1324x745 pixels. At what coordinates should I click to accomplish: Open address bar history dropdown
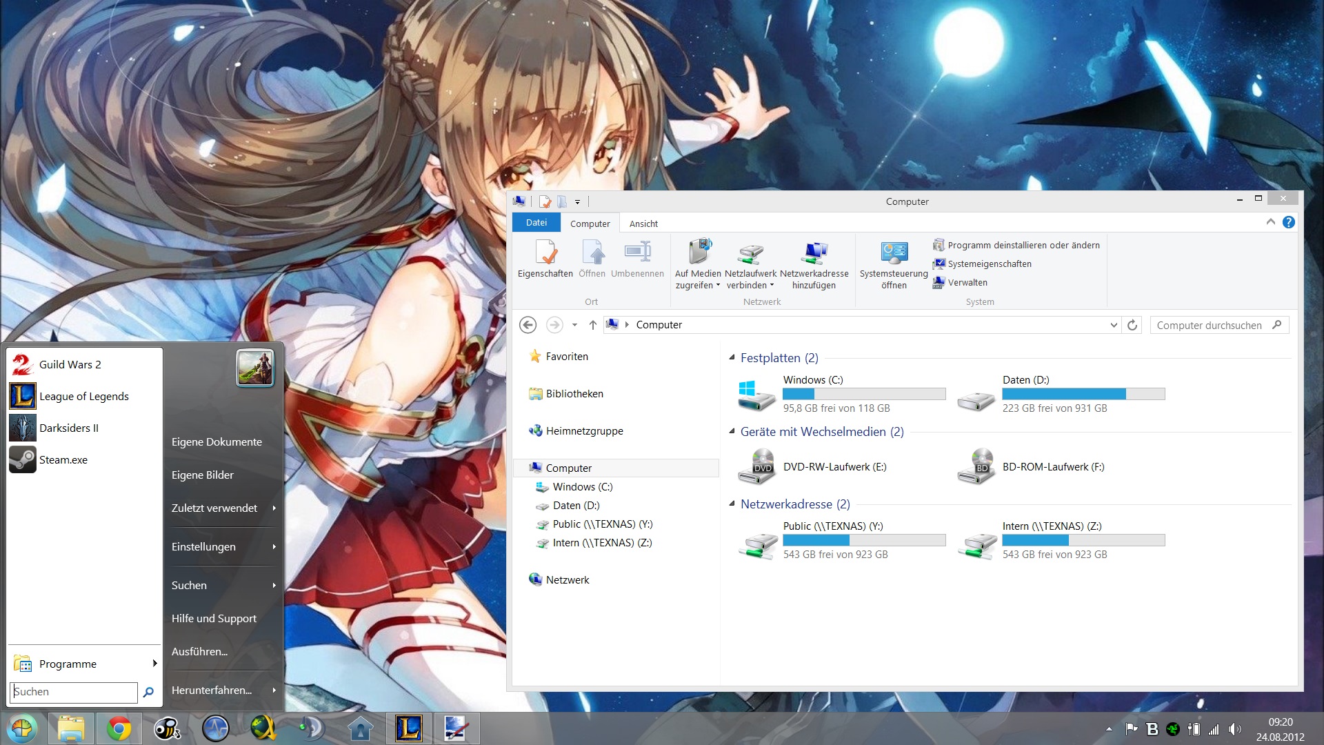tap(1114, 325)
